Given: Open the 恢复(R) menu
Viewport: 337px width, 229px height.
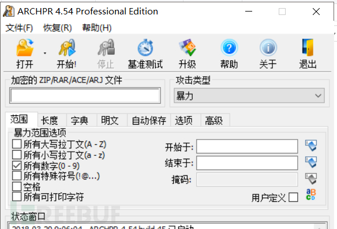Looking at the screenshot, I should click(x=57, y=28).
